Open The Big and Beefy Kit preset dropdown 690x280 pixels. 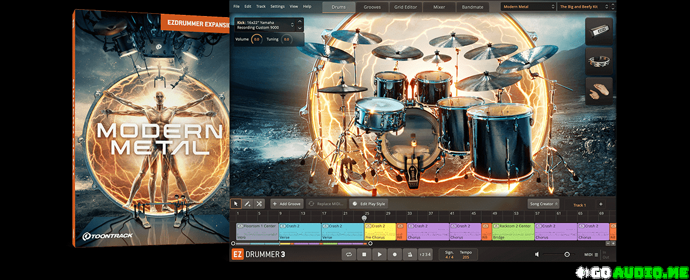point(585,7)
